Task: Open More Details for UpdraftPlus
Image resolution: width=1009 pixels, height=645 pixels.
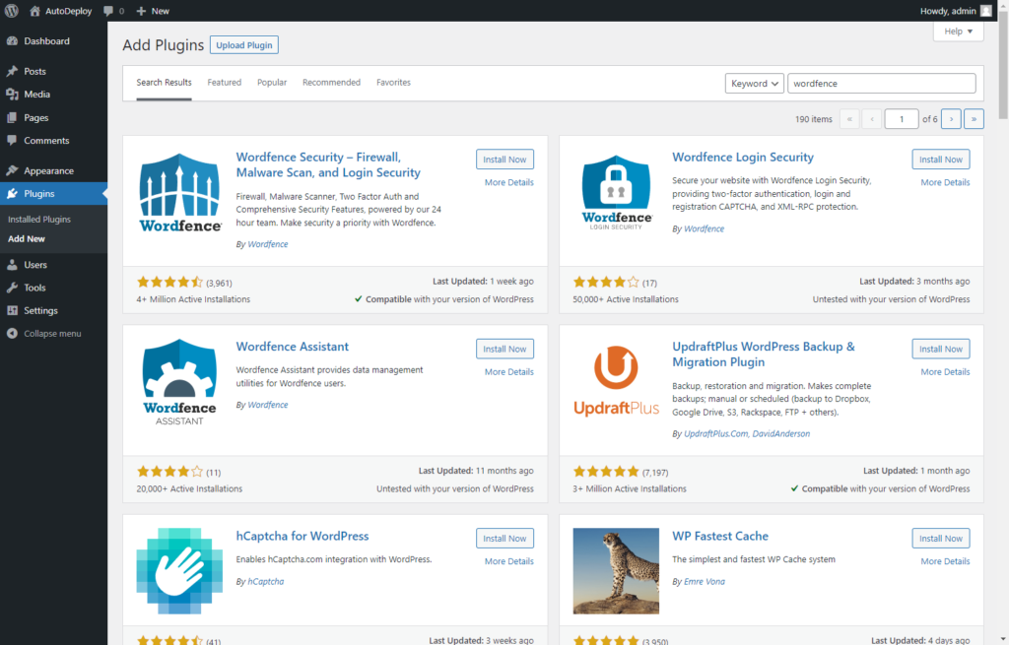Action: click(x=945, y=372)
